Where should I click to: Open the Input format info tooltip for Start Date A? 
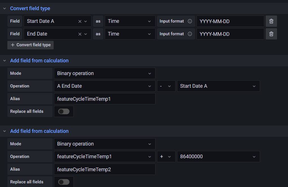(189, 21)
